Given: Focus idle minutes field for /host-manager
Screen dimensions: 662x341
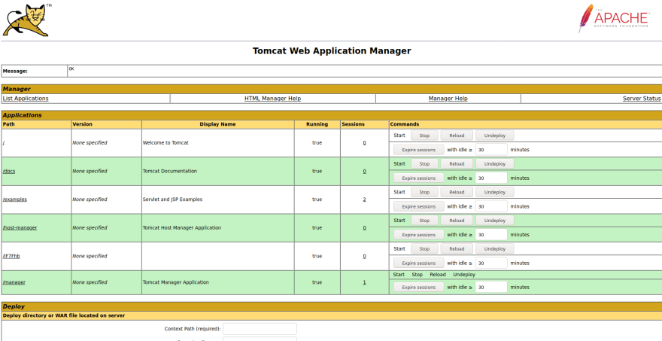Looking at the screenshot, I should [x=491, y=235].
